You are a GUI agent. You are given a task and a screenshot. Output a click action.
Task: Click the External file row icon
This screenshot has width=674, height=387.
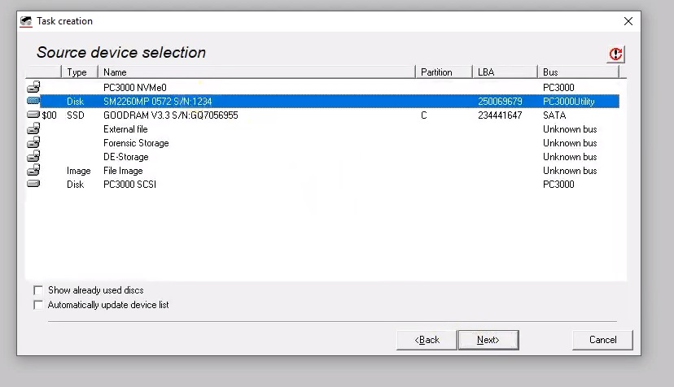coord(33,129)
